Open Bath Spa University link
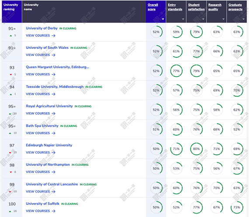 (x=42, y=126)
